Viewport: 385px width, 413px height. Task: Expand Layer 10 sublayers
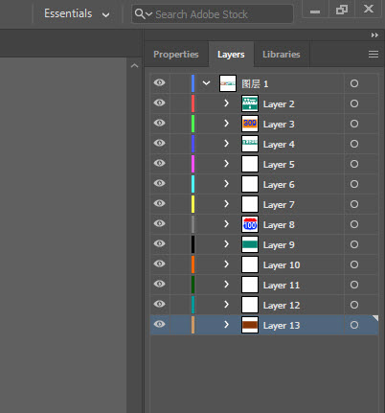(226, 264)
